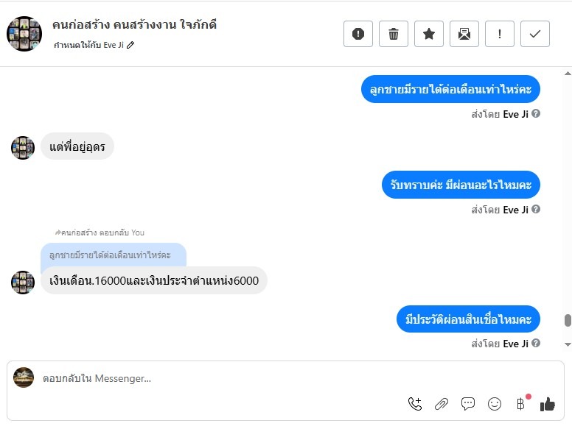Mark conversation done with checkmark
This screenshot has height=426, width=572.
click(x=535, y=34)
